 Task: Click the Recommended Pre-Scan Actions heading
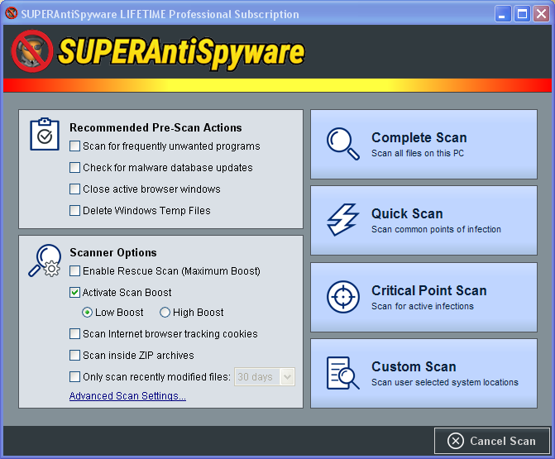click(155, 127)
